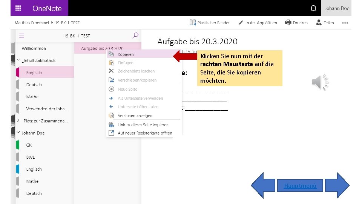
Task: Click the plus icon for Neue Seite
Action: click(111, 89)
